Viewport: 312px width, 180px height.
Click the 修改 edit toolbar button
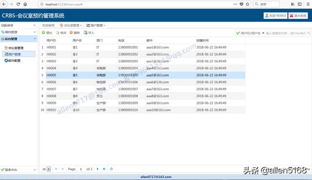(61, 33)
